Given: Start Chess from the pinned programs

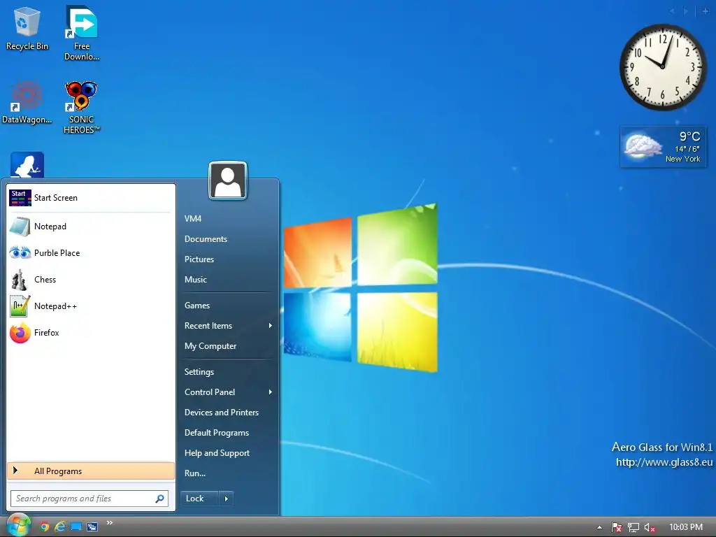Looking at the screenshot, I should point(91,280).
